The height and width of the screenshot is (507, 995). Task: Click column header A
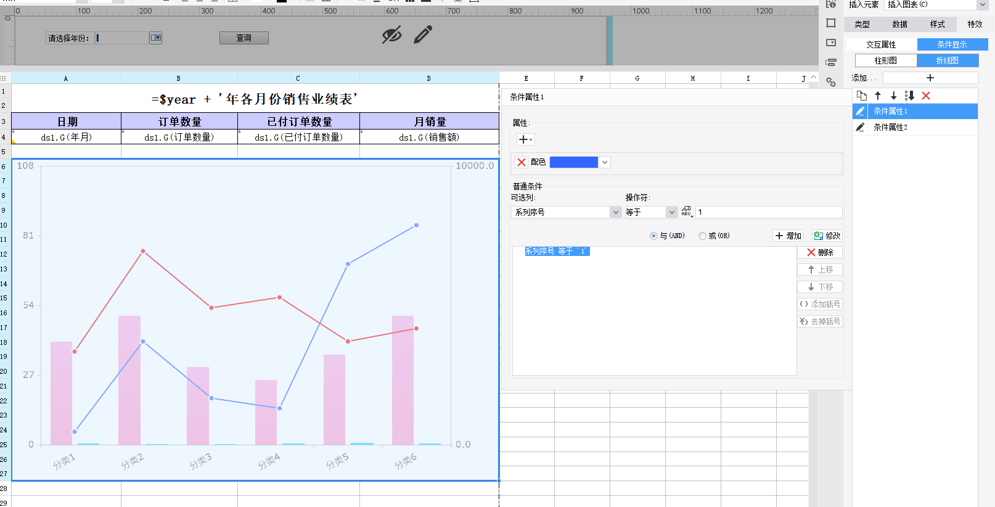pos(66,78)
